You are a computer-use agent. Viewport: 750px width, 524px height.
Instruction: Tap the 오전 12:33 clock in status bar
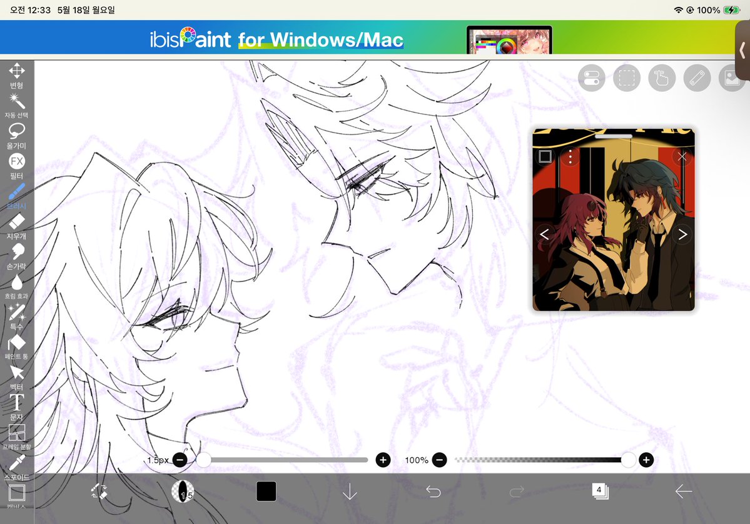pyautogui.click(x=30, y=10)
